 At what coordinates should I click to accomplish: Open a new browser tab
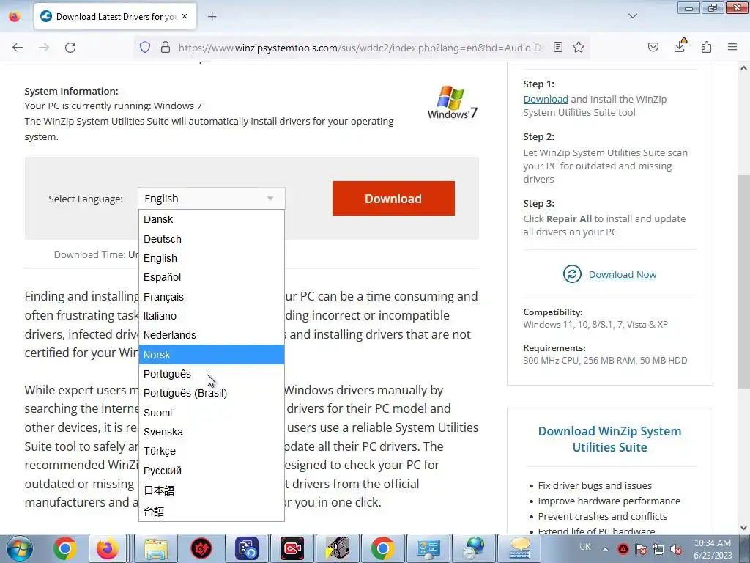[212, 17]
